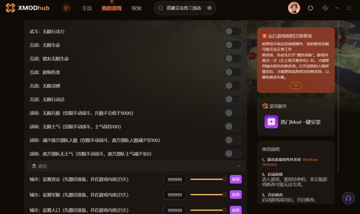
Task: Click the 设置资金 value field
Action: (x=175, y=179)
